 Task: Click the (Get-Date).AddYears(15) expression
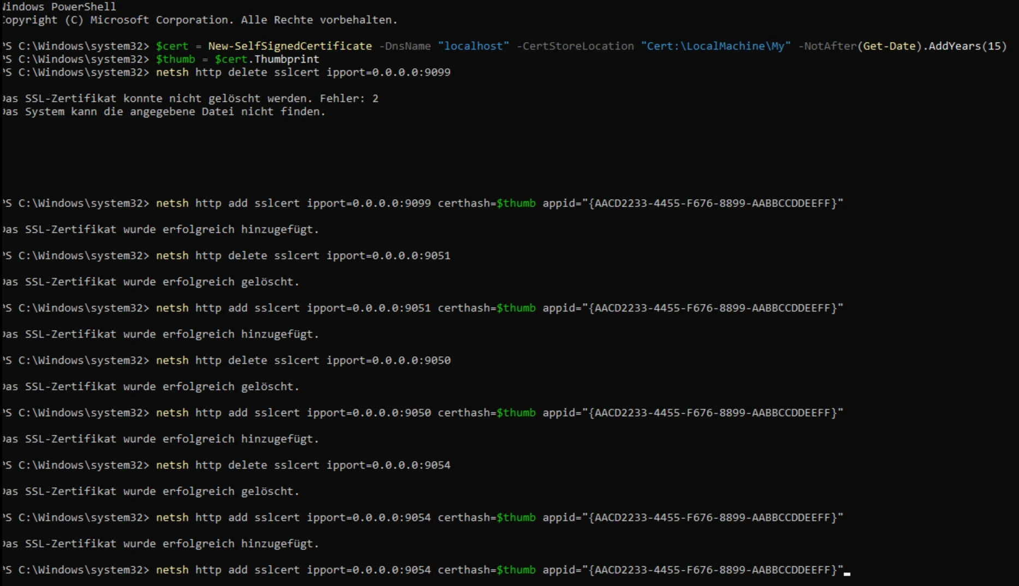click(x=932, y=46)
